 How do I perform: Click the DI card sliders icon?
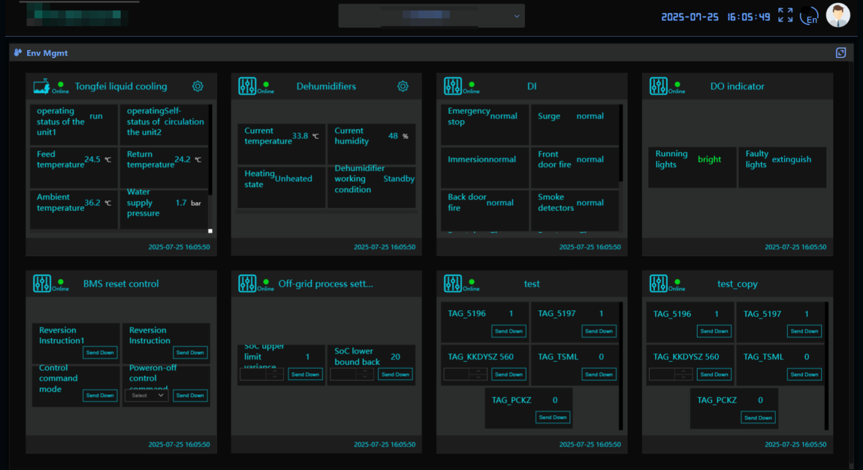click(x=452, y=87)
